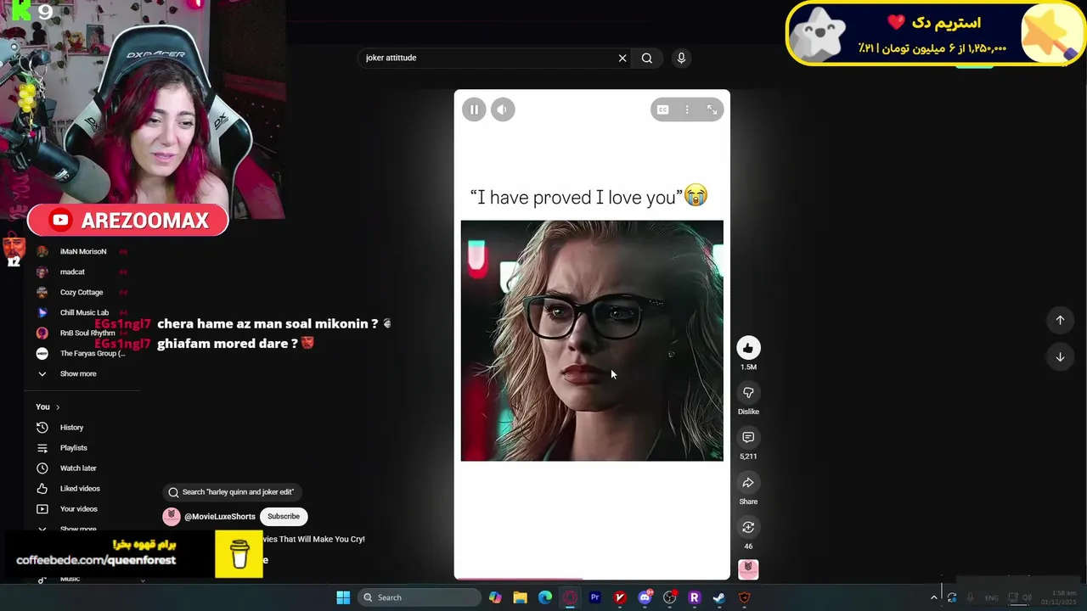Image resolution: width=1087 pixels, height=611 pixels.
Task: Open Microsoft Edge from the taskbar
Action: pyautogui.click(x=545, y=597)
